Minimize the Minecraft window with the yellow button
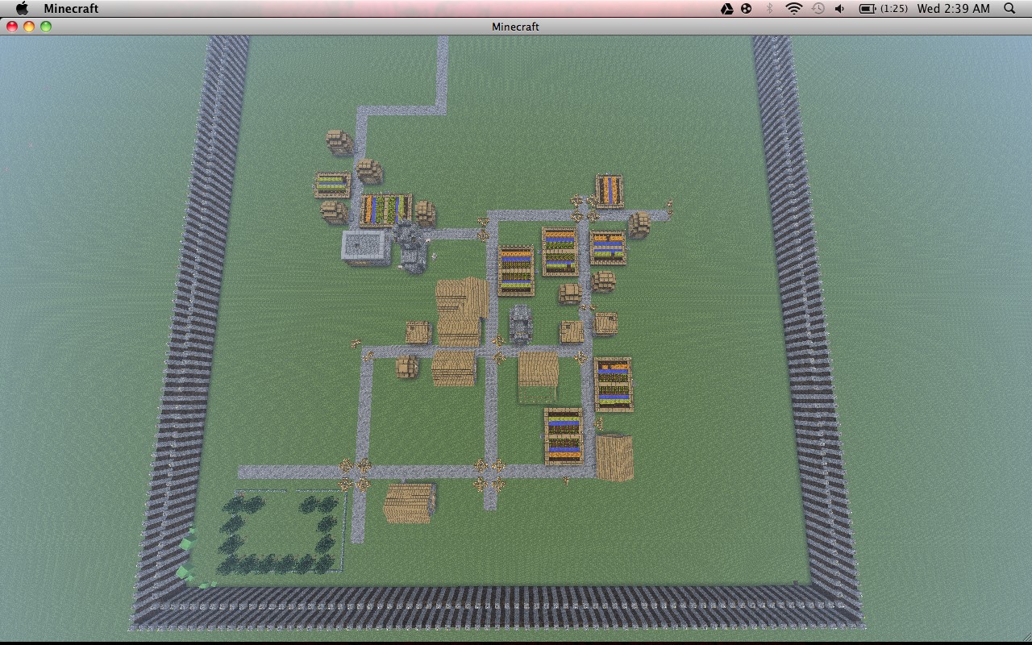 point(30,26)
